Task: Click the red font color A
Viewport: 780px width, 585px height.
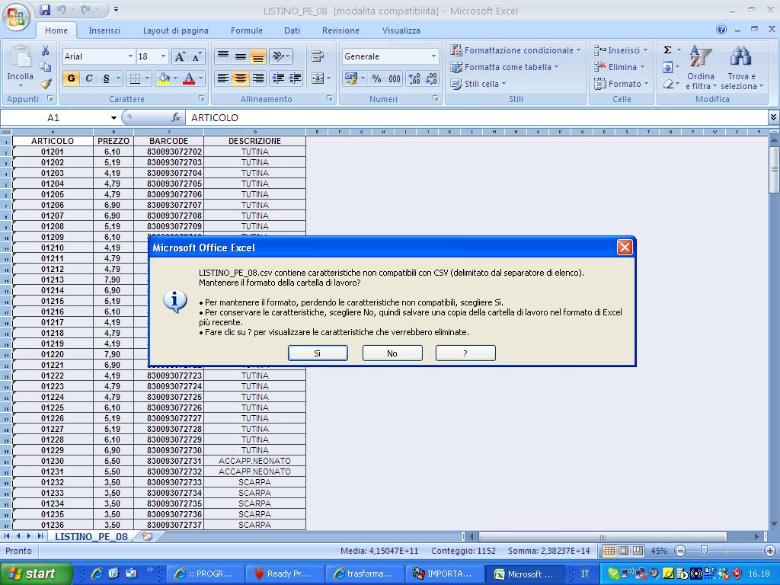Action: [189, 78]
